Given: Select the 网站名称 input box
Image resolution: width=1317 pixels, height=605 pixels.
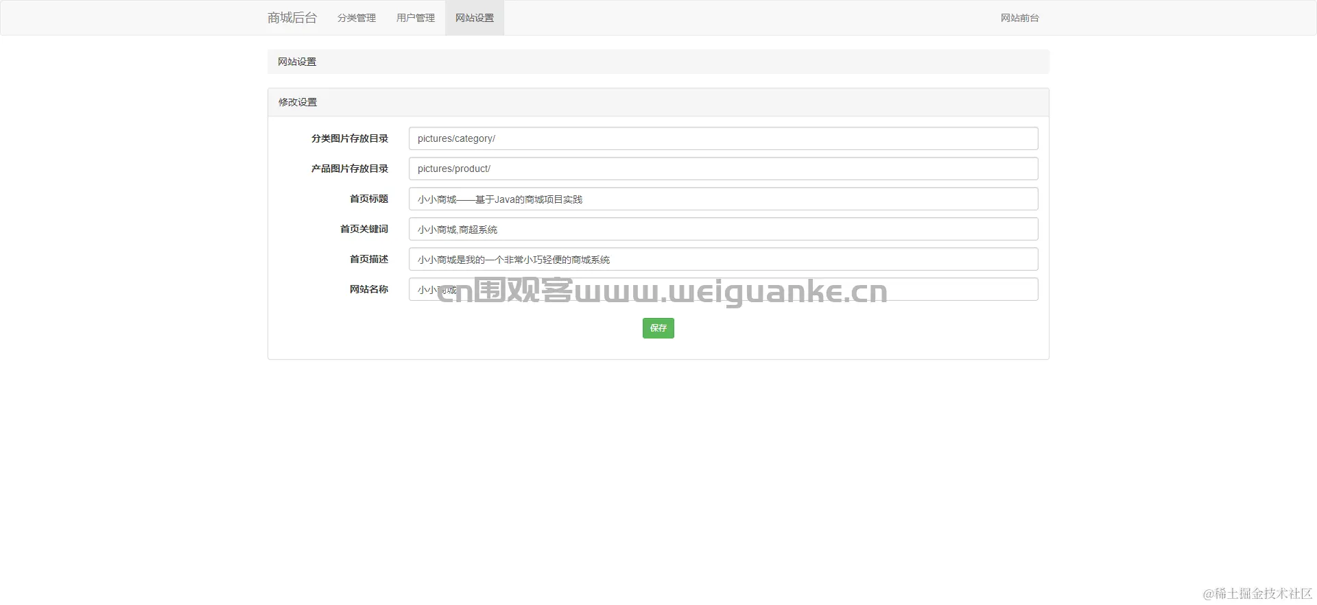Looking at the screenshot, I should (724, 289).
